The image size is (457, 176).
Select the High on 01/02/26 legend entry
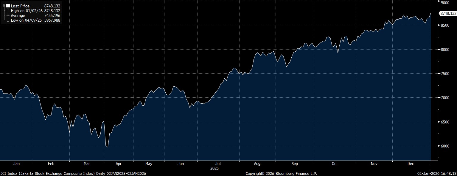coord(27,11)
